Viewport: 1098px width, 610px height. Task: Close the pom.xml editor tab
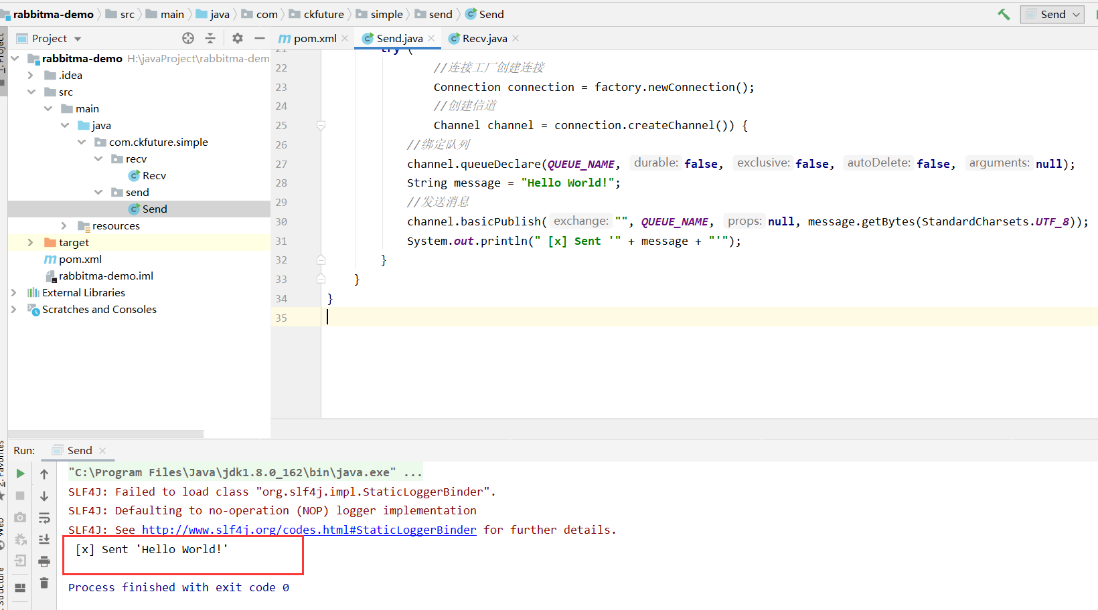point(345,38)
